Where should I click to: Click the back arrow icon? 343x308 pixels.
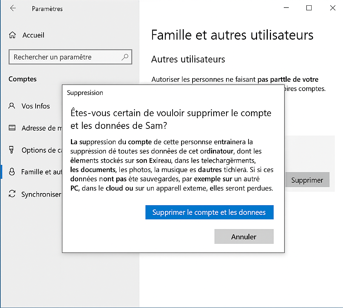tap(13, 8)
